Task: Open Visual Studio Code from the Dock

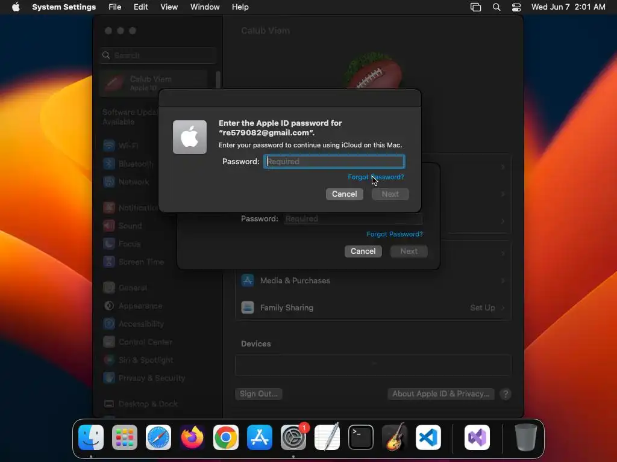Action: click(428, 437)
